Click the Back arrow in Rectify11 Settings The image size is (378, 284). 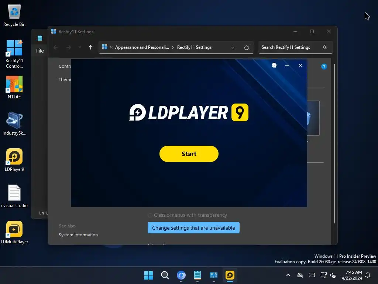click(x=56, y=47)
